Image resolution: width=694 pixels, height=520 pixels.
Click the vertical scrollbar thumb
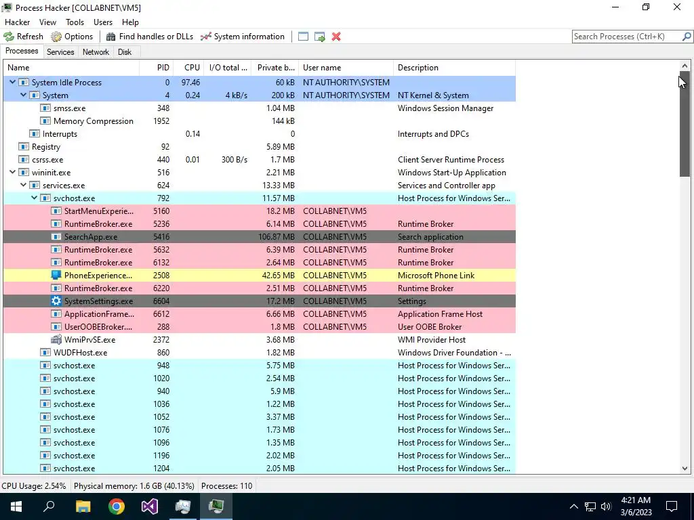(x=685, y=124)
